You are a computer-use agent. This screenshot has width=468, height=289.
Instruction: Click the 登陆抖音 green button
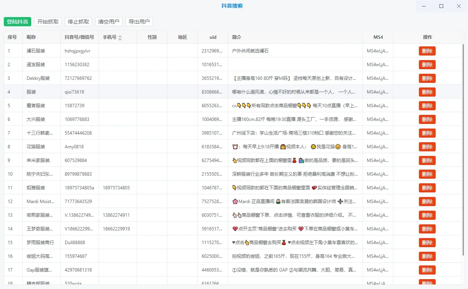coord(18,22)
